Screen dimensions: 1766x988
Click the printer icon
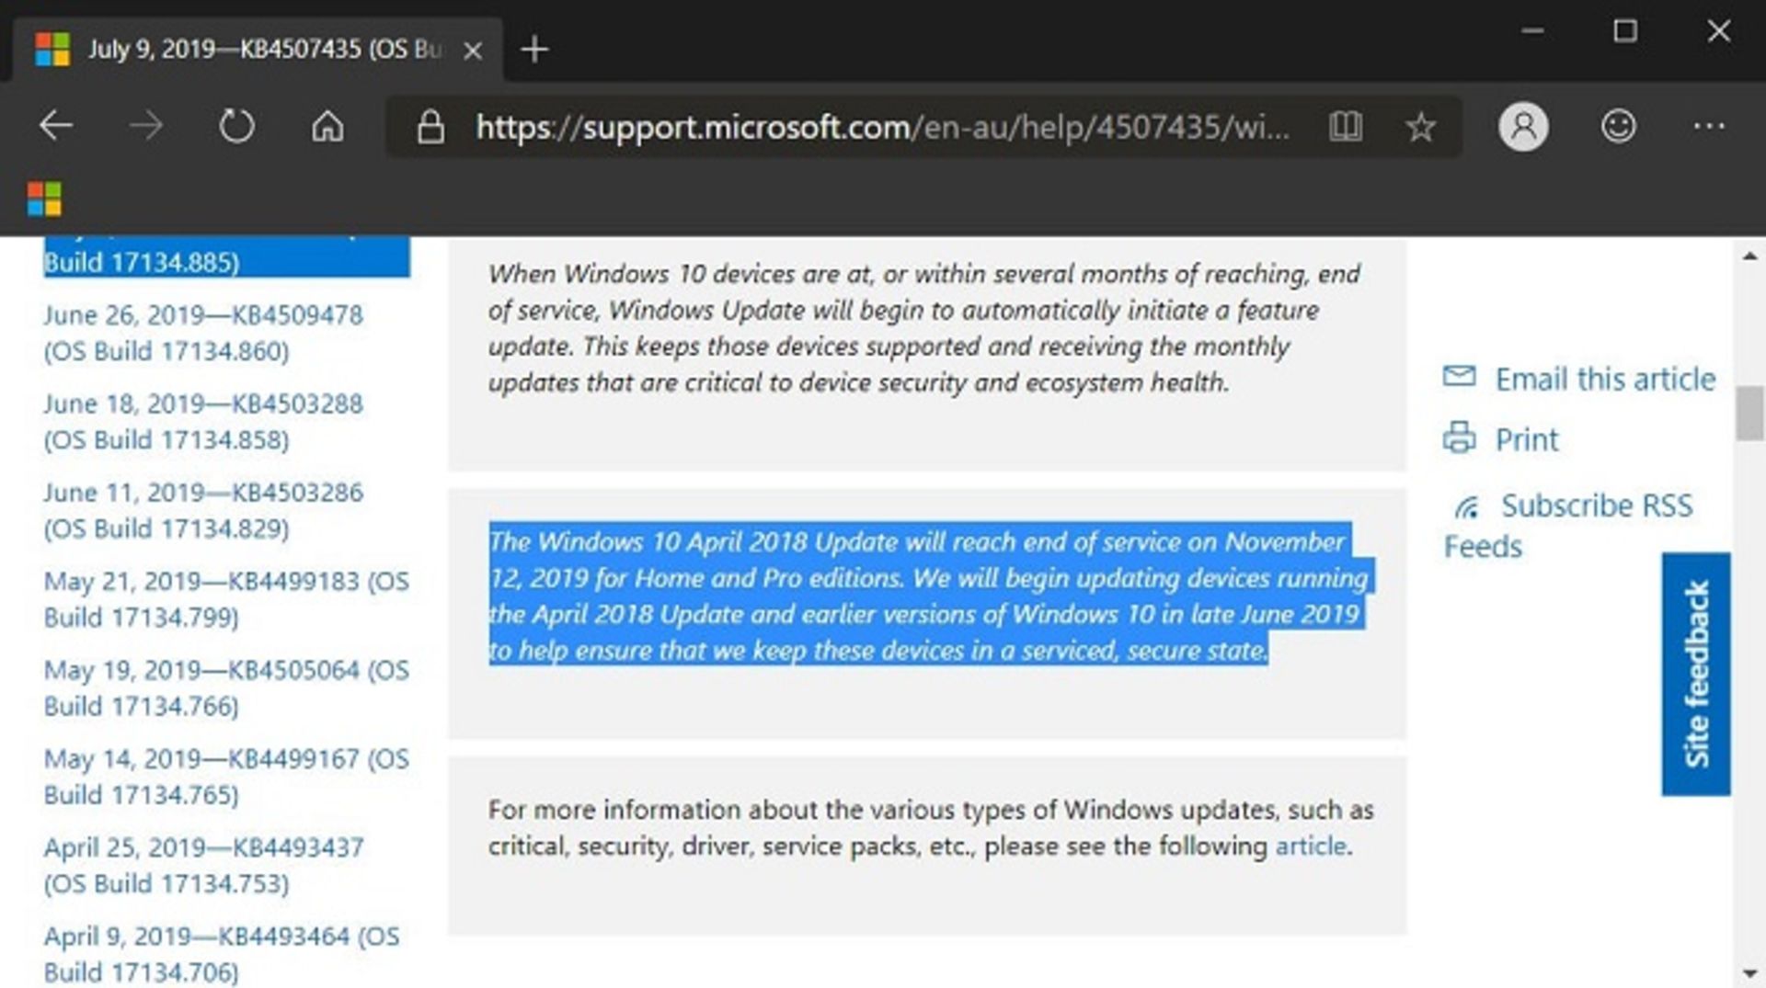pyautogui.click(x=1459, y=437)
